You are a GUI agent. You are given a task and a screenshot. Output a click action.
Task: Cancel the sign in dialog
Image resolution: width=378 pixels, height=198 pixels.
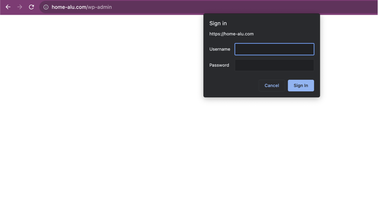[x=272, y=86]
